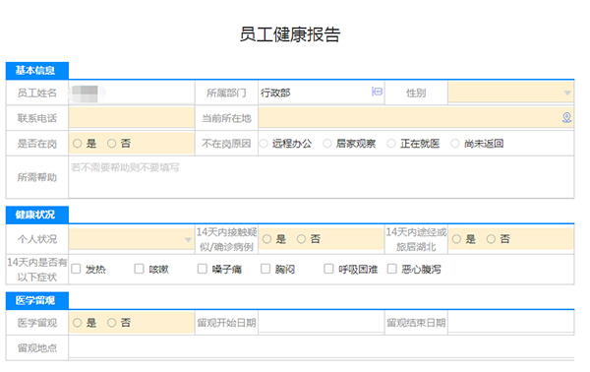Select 否 for 医学留观
590x372 pixels.
111,323
